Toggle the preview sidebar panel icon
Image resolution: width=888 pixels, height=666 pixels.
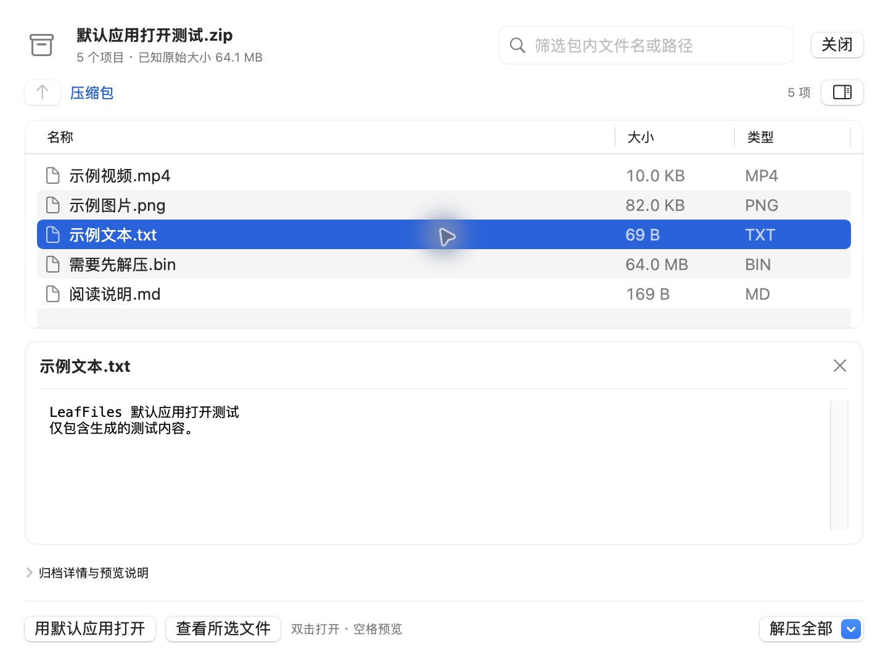click(x=842, y=92)
